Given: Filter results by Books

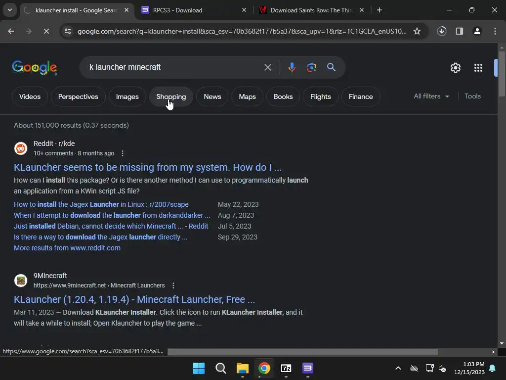Looking at the screenshot, I should tap(283, 96).
